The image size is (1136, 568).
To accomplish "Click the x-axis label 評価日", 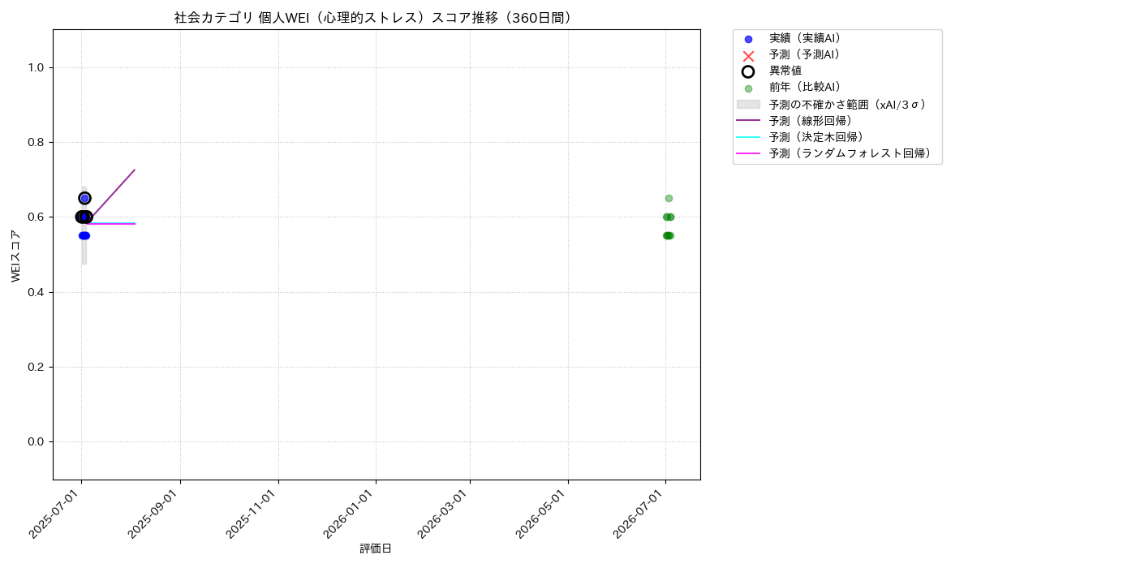I will coord(376,549).
